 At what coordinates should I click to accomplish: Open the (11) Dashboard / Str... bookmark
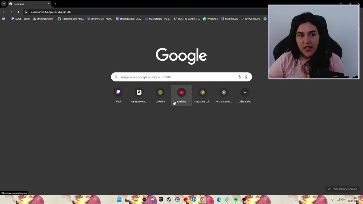(71, 19)
